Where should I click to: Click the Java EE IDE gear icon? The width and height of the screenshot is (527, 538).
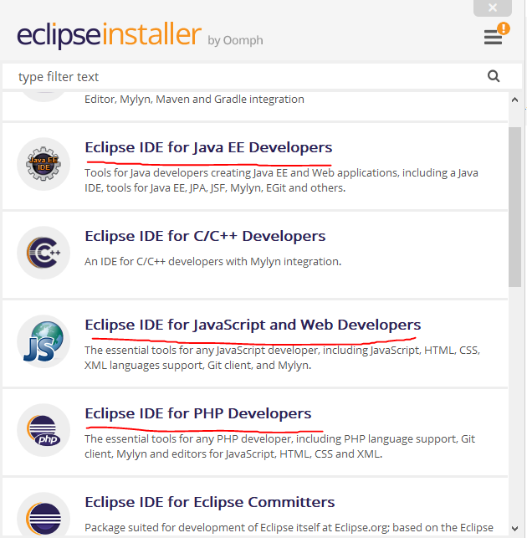click(x=43, y=164)
